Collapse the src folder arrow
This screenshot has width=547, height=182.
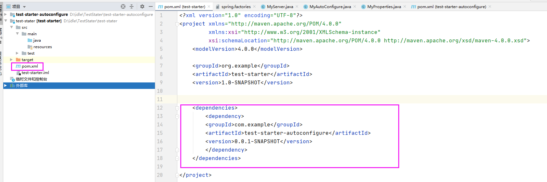click(12, 27)
